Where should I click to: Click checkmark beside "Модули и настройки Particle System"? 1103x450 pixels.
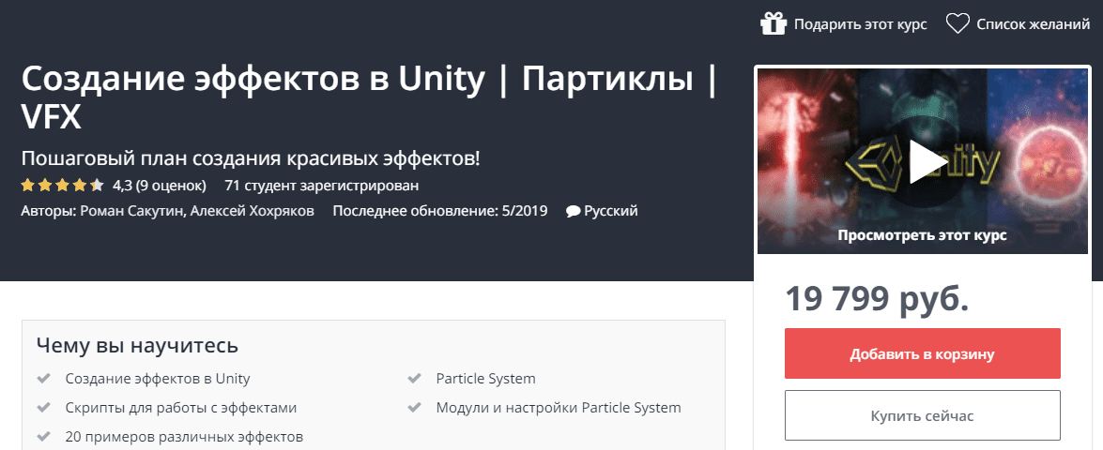point(414,408)
